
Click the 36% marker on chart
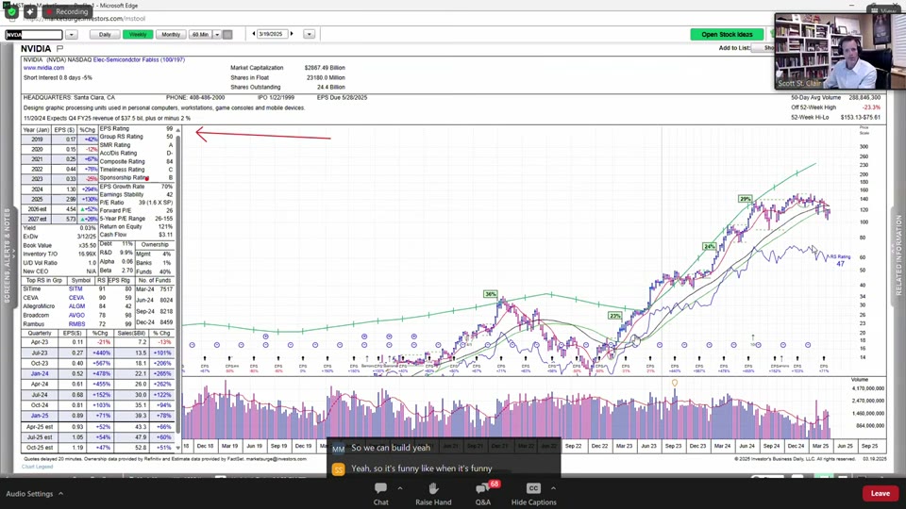[490, 294]
